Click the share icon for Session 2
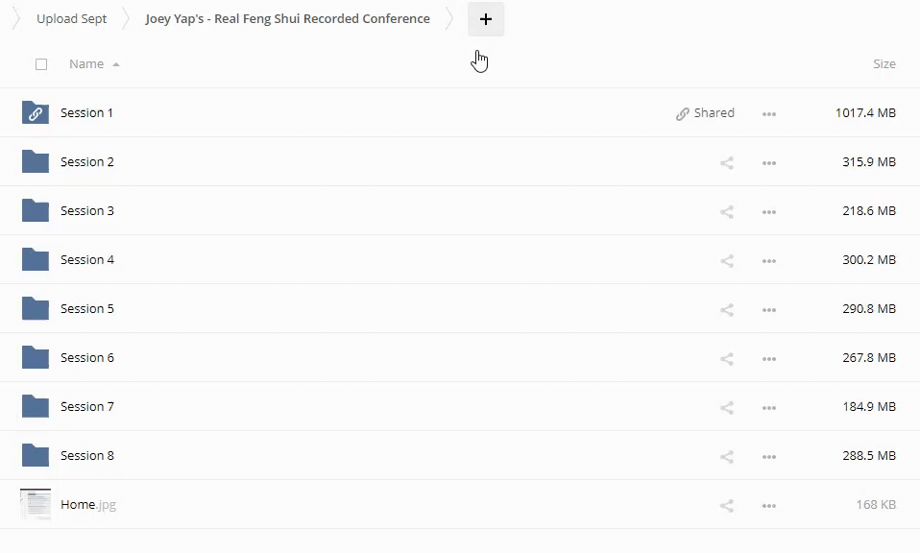This screenshot has width=920, height=553. coord(727,163)
